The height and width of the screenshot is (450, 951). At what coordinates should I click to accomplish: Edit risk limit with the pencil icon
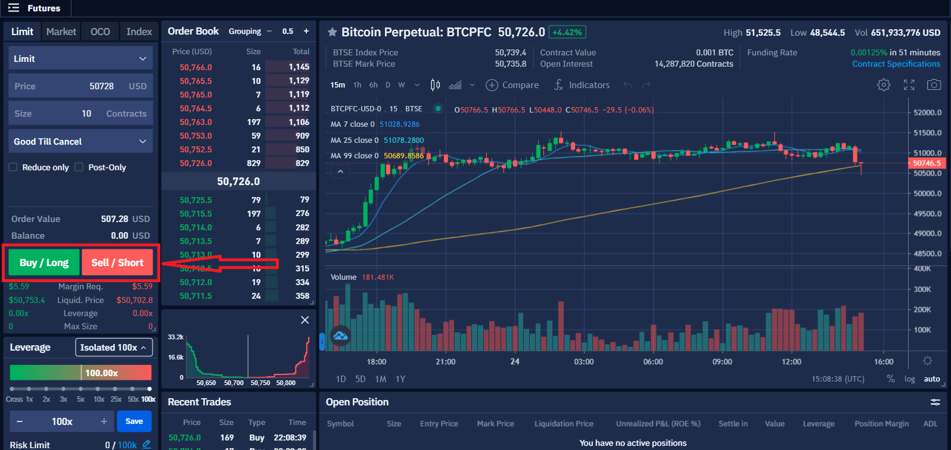click(x=147, y=444)
